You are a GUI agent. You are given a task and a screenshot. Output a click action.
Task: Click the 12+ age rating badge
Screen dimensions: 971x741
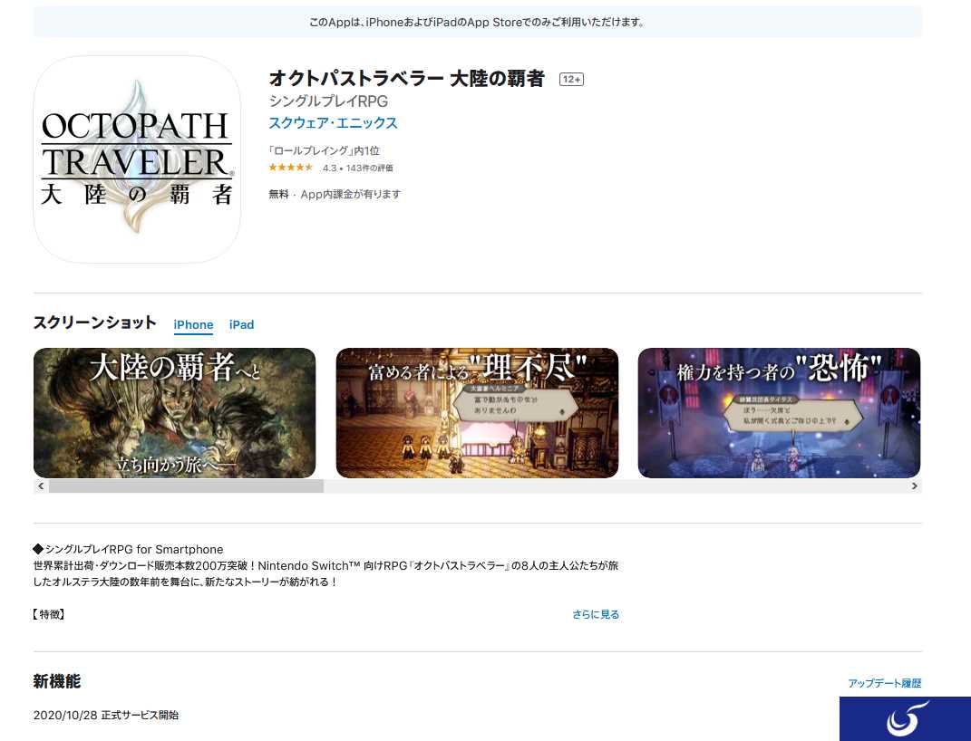[571, 79]
